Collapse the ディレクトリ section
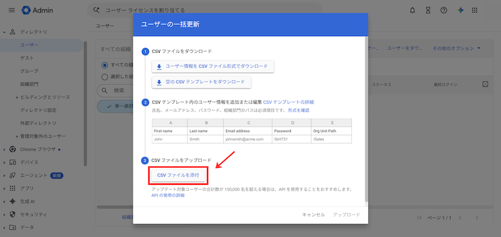This screenshot has height=237, width=501. click(x=4, y=32)
